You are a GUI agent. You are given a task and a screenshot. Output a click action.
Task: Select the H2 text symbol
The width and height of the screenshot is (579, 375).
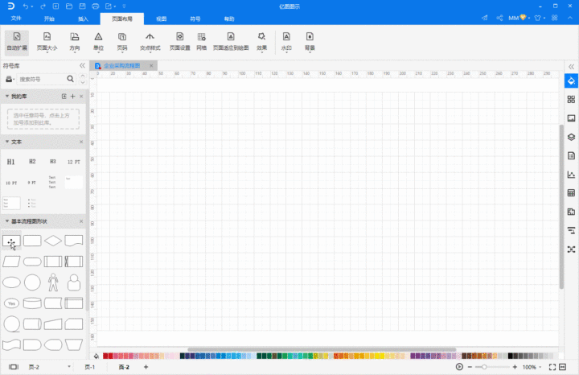tap(32, 162)
